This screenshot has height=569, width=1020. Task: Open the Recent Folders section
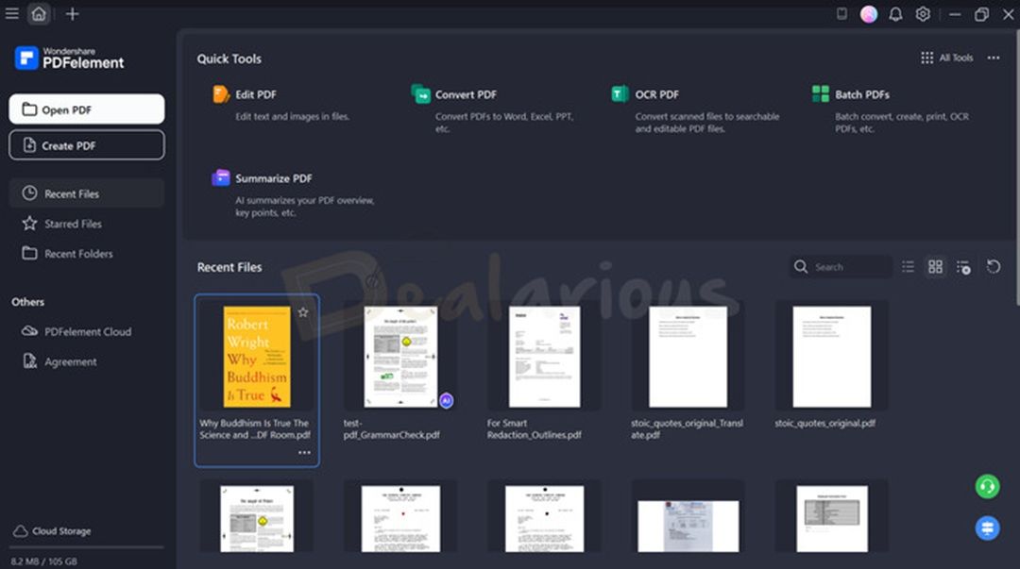click(78, 254)
